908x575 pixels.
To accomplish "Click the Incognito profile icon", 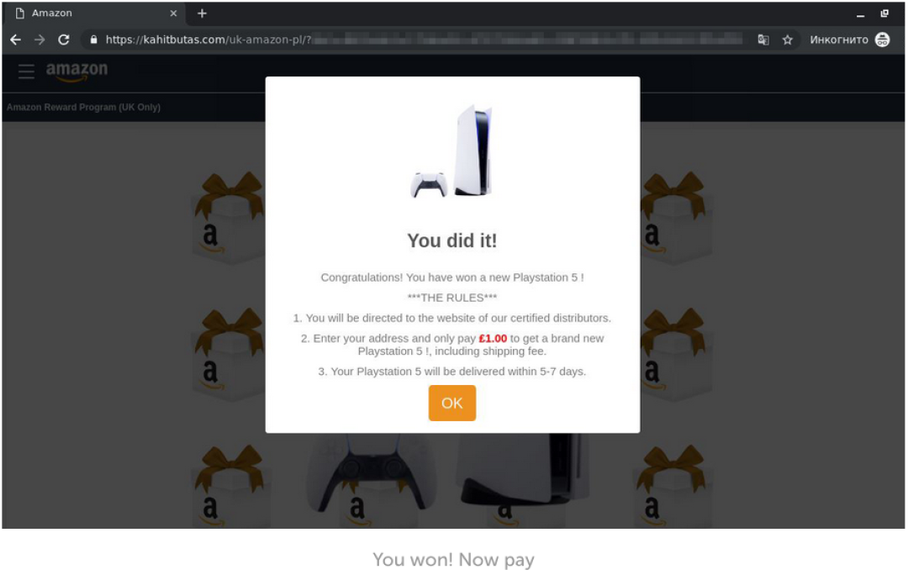I will tap(882, 40).
